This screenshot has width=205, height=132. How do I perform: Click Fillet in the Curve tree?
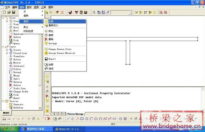17,69
